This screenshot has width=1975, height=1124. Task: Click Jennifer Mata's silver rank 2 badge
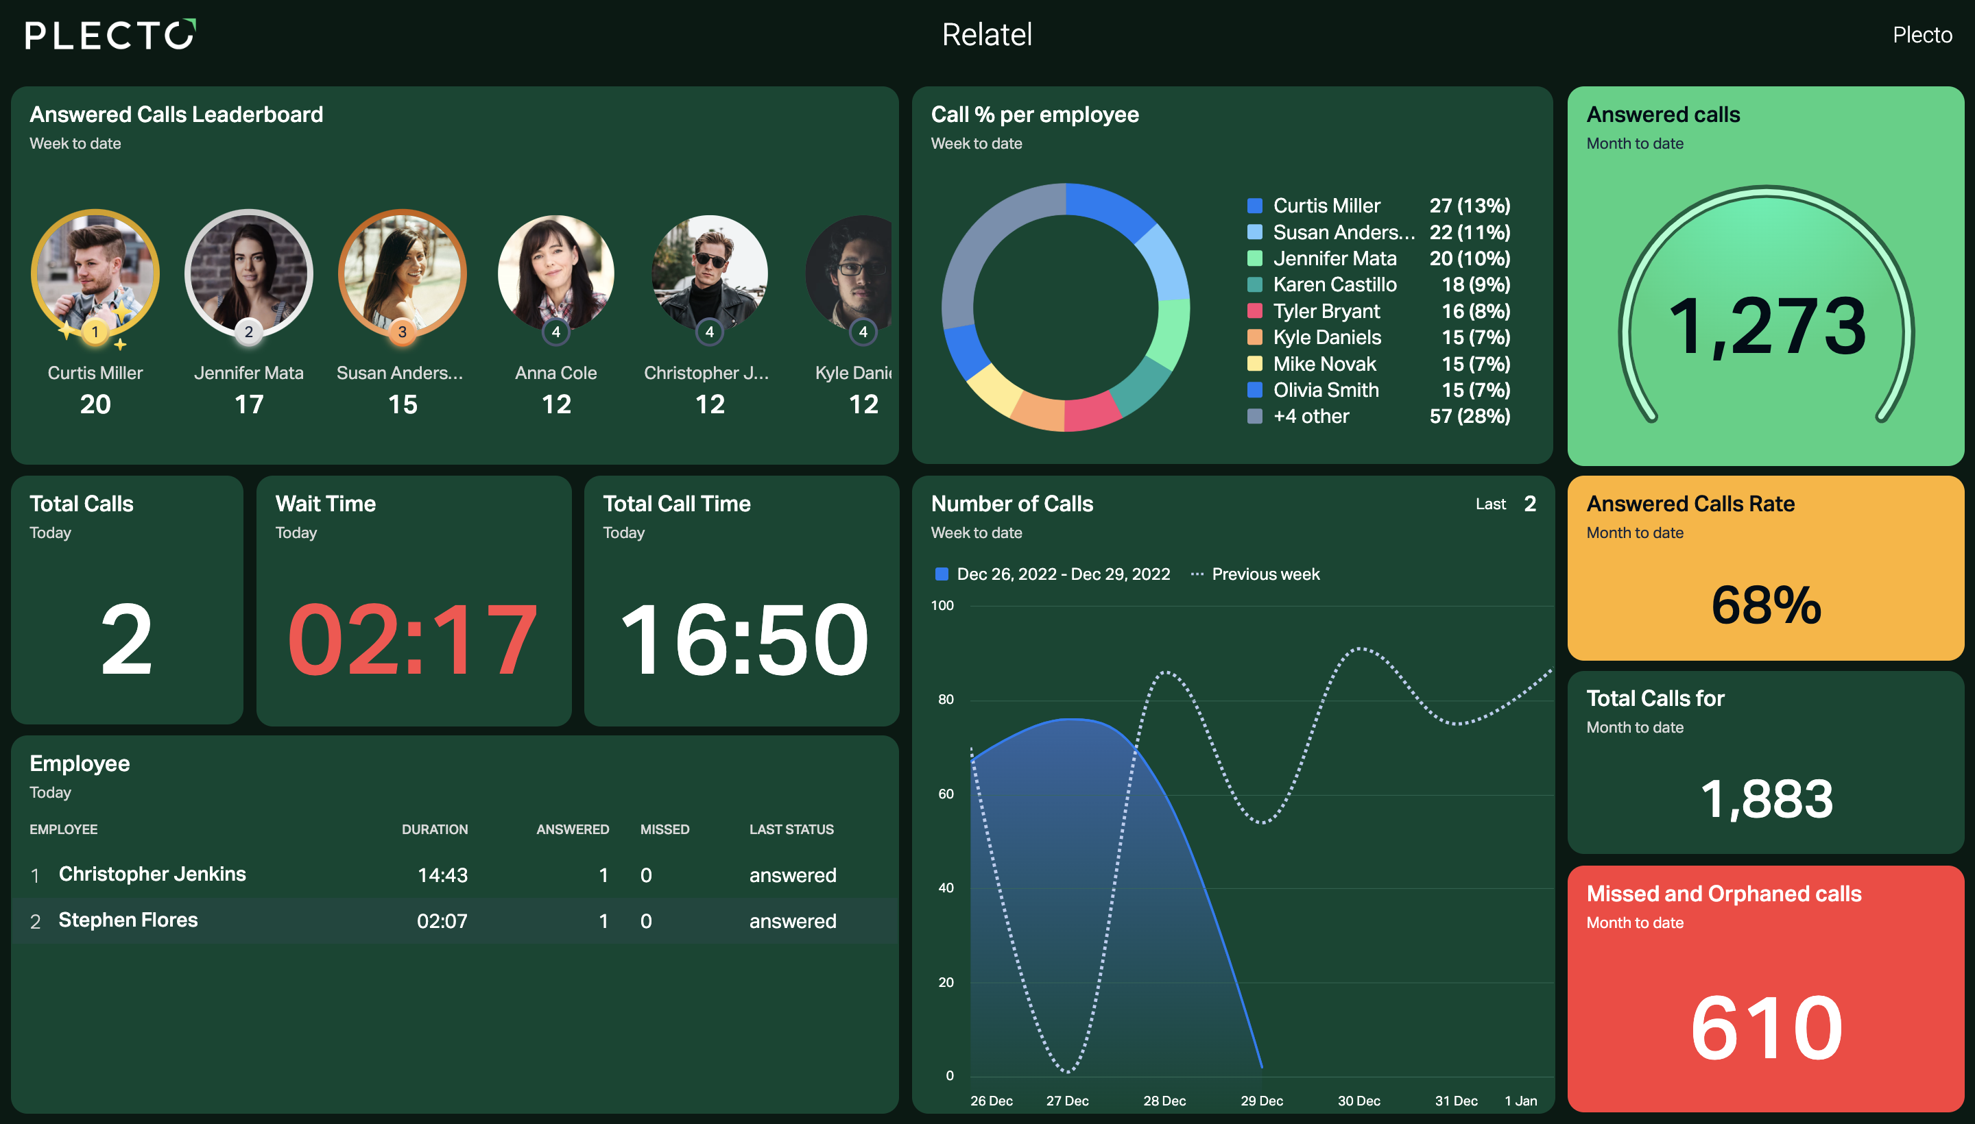(x=249, y=332)
